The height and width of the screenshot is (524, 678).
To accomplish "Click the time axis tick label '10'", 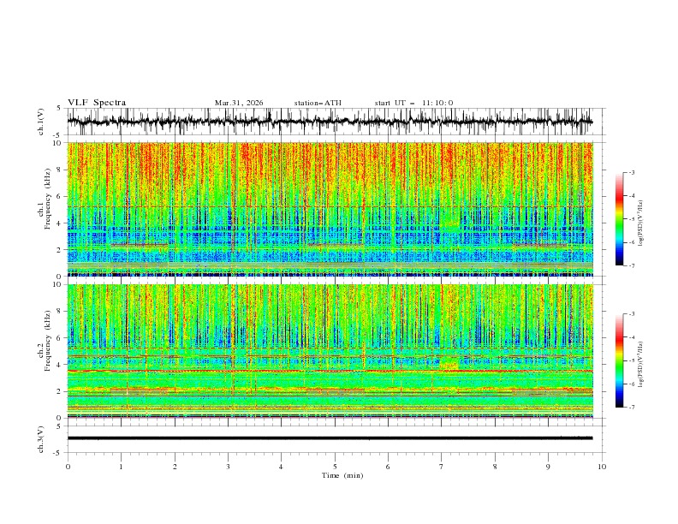I will (602, 467).
